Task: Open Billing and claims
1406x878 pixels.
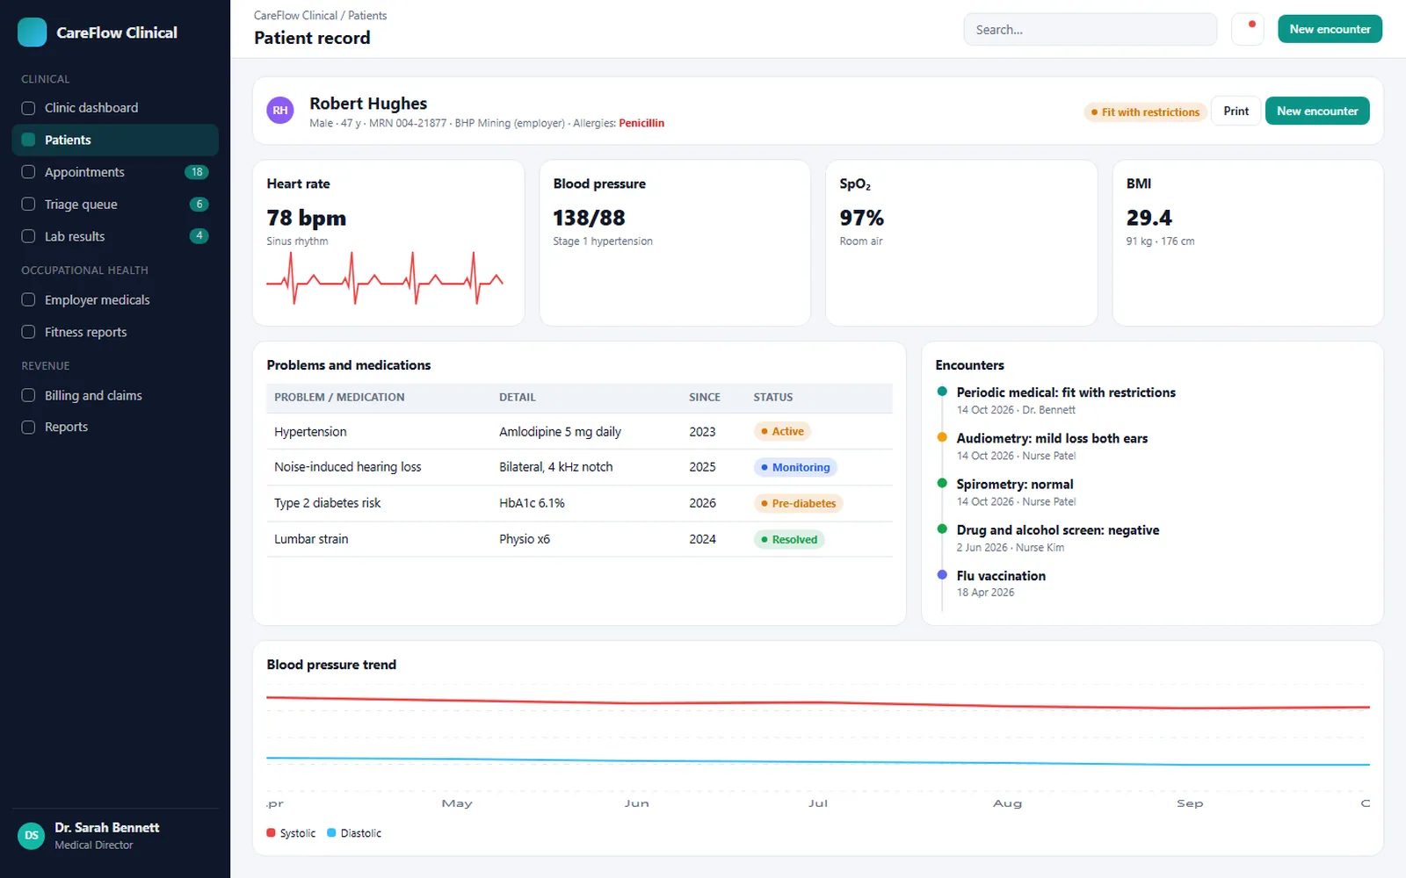Action: click(115, 395)
